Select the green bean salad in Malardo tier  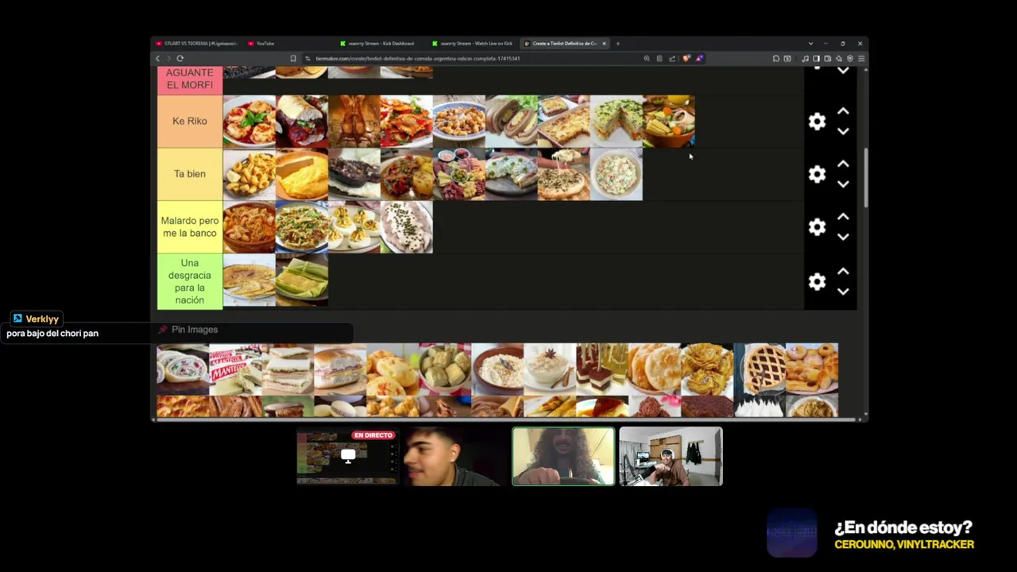tap(302, 227)
